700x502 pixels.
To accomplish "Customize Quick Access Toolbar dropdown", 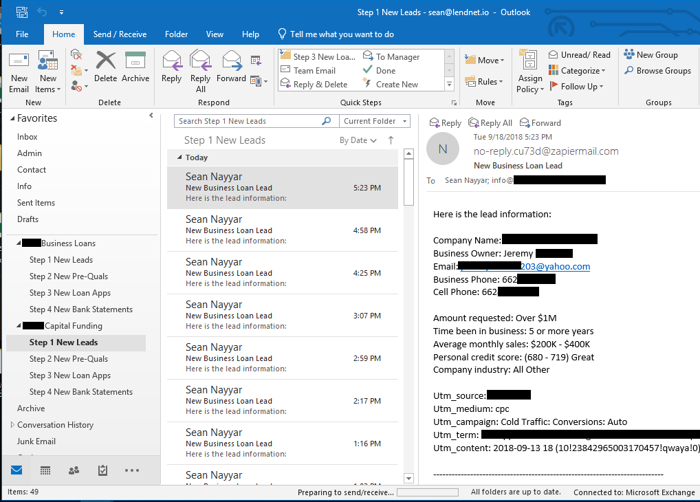I will click(x=61, y=12).
